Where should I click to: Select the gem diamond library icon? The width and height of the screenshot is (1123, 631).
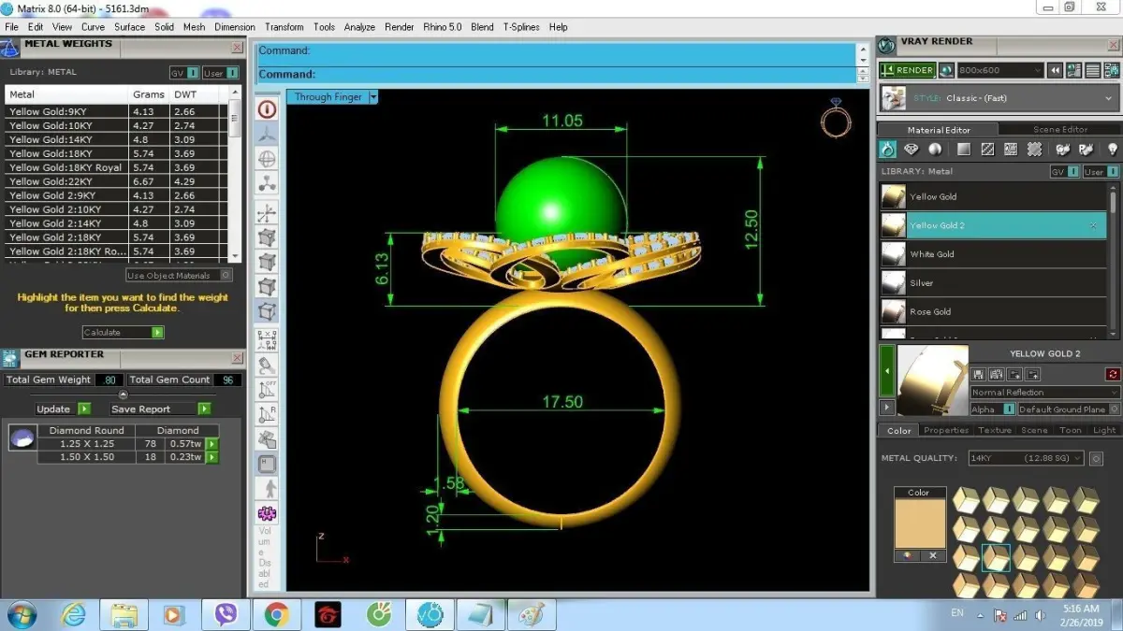(911, 150)
